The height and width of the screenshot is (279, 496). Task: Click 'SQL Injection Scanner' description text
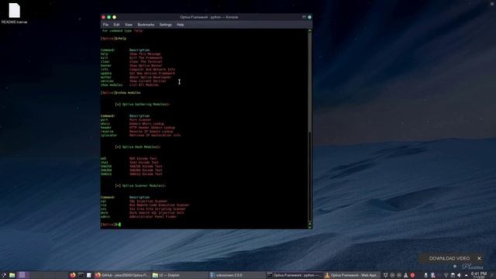[x=148, y=201]
